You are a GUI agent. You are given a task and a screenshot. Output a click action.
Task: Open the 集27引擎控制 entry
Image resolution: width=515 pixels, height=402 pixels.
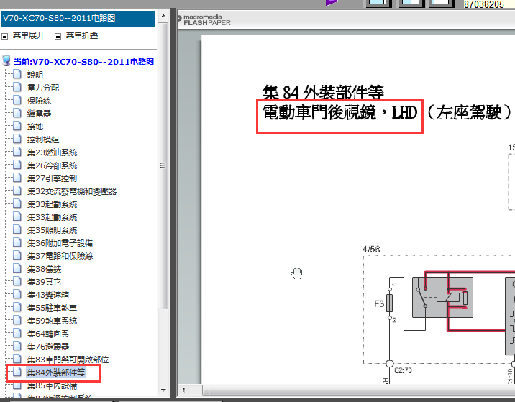coord(53,178)
